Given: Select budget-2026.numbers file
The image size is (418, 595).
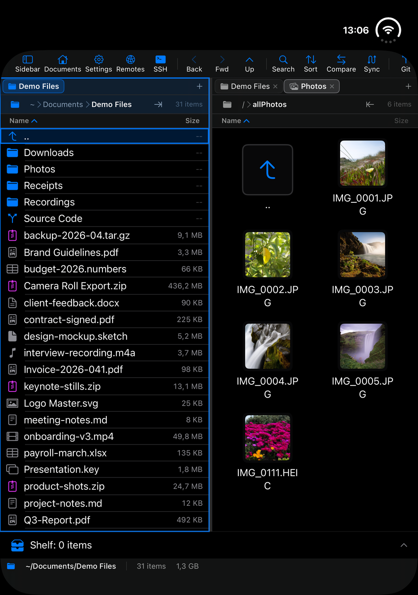Looking at the screenshot, I should [x=105, y=269].
